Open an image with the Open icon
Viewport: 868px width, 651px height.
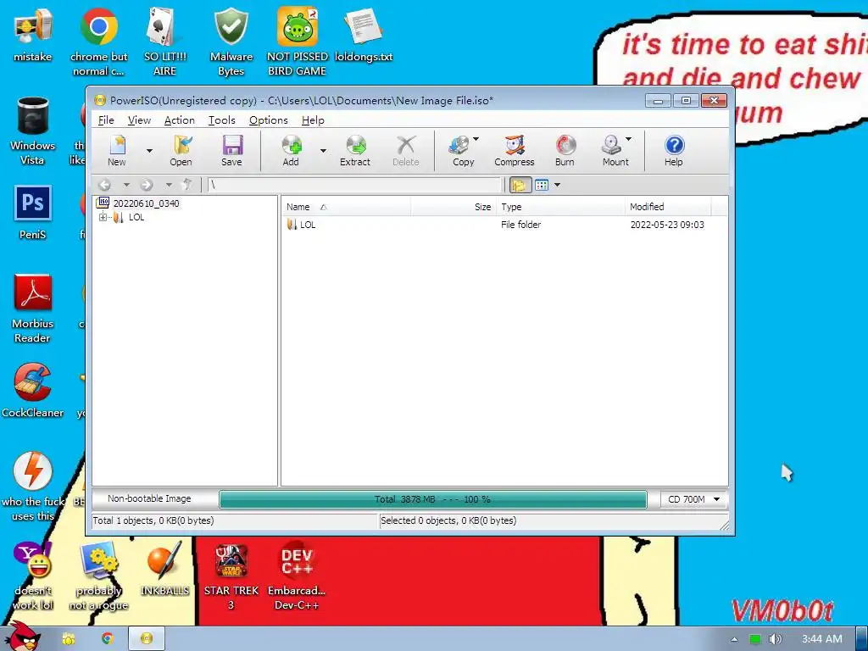pos(181,151)
